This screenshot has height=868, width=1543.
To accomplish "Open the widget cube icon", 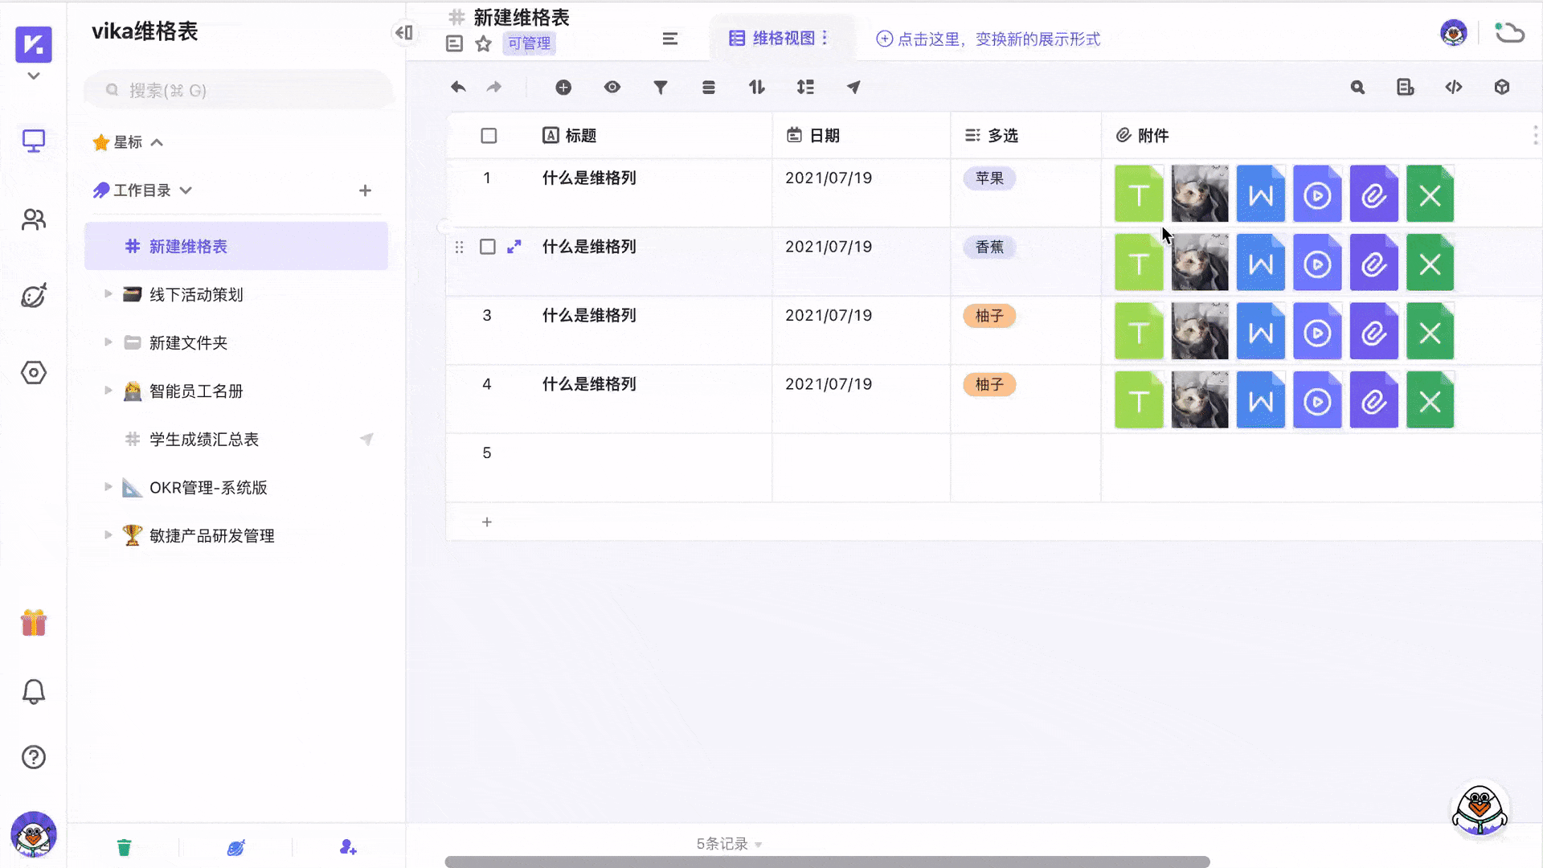I will pyautogui.click(x=1502, y=87).
